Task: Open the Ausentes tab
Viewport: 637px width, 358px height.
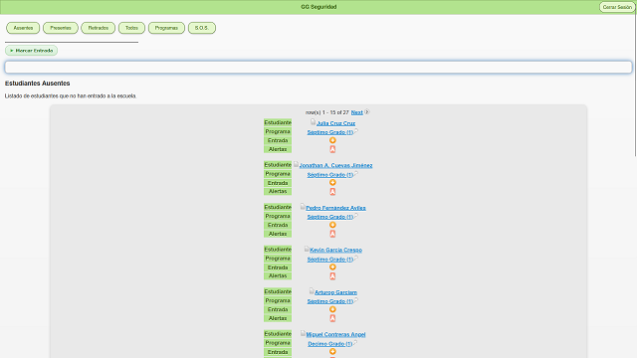Action: pyautogui.click(x=23, y=28)
